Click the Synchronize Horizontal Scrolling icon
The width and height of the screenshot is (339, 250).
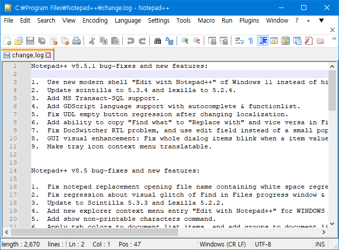coord(224,41)
